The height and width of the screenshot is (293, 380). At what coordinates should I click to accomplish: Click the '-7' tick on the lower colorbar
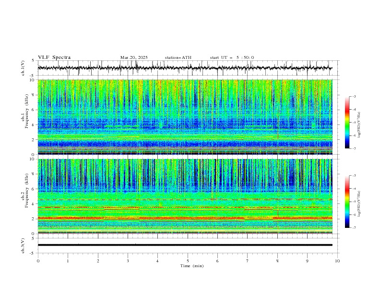pos(354,228)
